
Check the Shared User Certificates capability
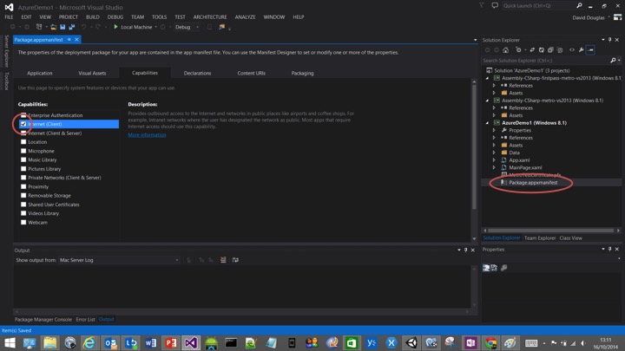point(23,205)
